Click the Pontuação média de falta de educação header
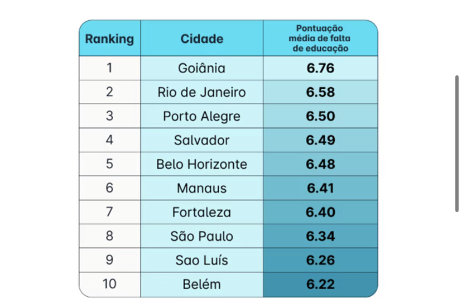 [320, 39]
